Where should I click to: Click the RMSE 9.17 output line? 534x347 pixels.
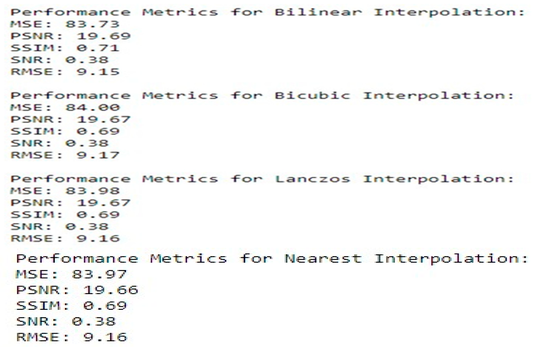(x=65, y=155)
